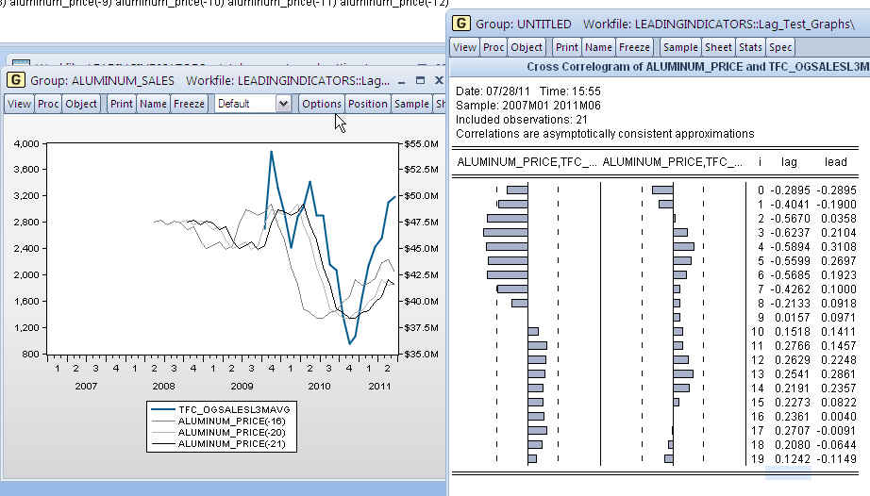Screen dimensions: 870x496
Task: Click Freeze in ALUMINUM_SALES window toolbar
Action: pyautogui.click(x=189, y=104)
